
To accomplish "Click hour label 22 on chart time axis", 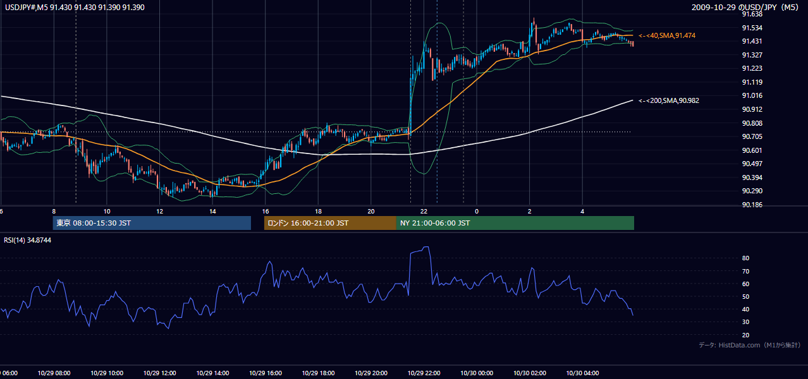I will [x=424, y=211].
